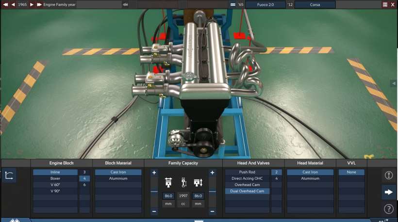Open the question mark help icon

(388, 209)
